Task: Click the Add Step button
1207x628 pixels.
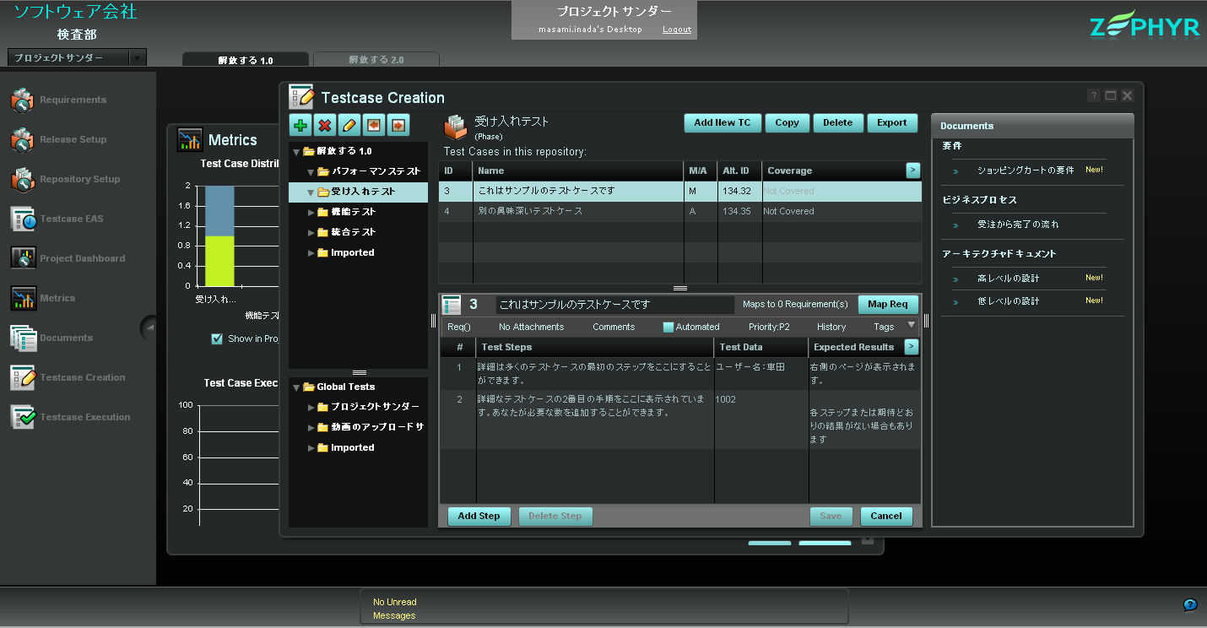Action: point(479,517)
